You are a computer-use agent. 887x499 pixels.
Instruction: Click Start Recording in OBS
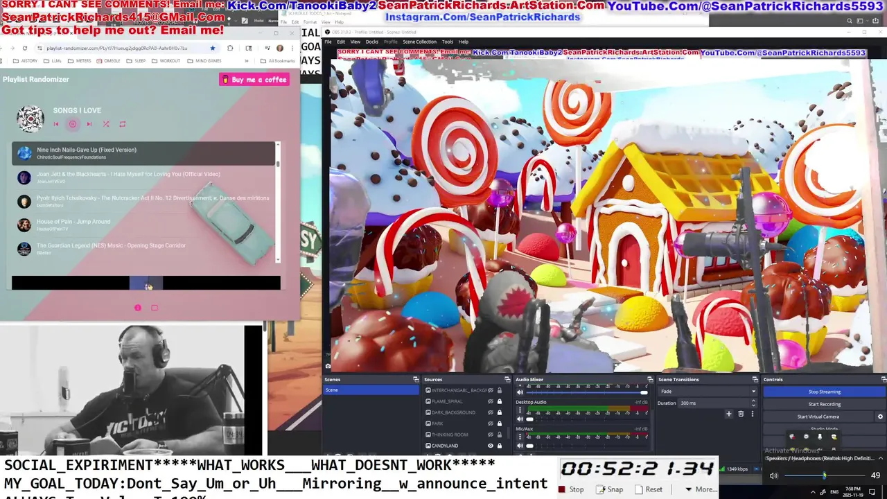(824, 404)
